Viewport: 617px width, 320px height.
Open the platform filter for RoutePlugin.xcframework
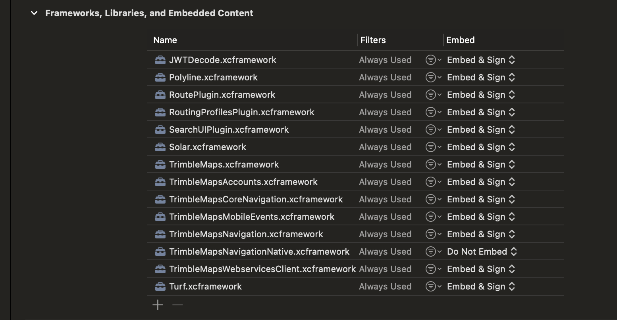click(433, 95)
